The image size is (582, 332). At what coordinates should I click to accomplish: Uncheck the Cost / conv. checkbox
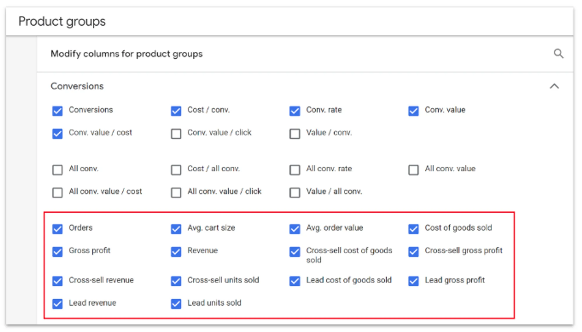pos(176,111)
